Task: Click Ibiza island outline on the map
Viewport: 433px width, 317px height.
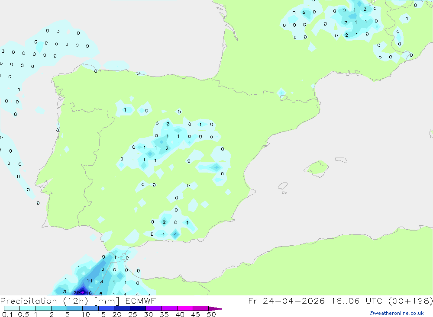Action: [x=283, y=186]
